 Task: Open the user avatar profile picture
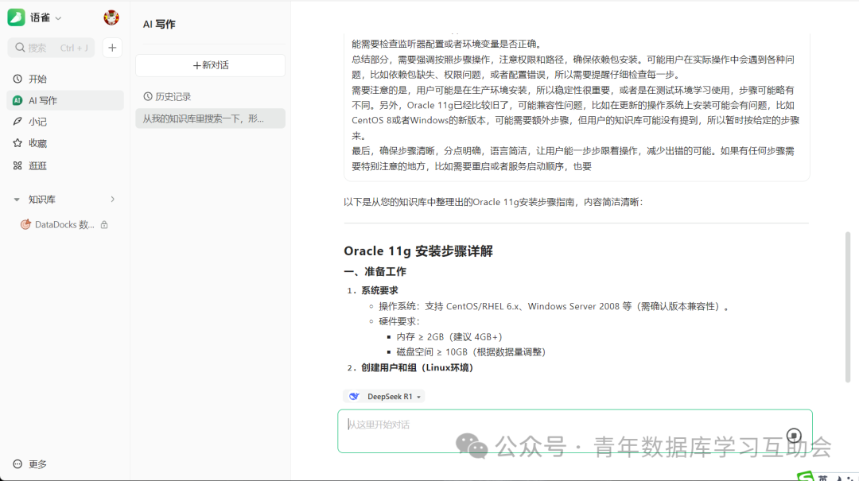point(111,17)
